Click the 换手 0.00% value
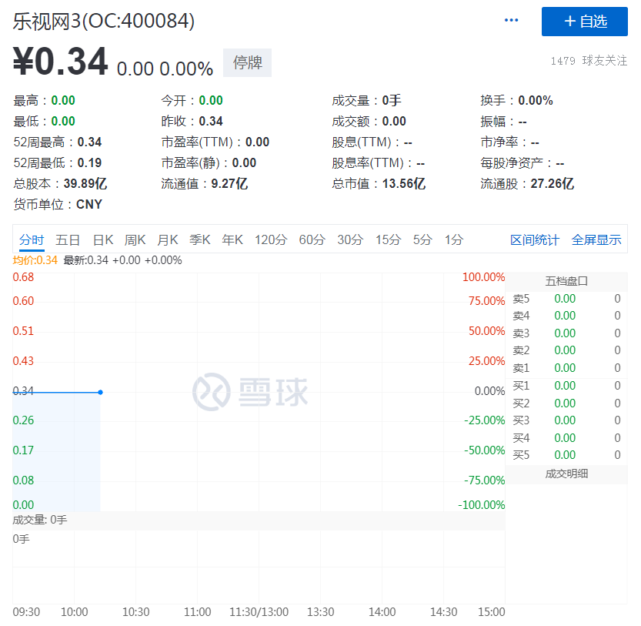Image resolution: width=641 pixels, height=626 pixels. 536,100
